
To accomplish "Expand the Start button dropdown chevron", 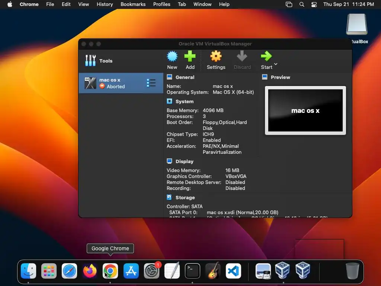I will coord(276,64).
